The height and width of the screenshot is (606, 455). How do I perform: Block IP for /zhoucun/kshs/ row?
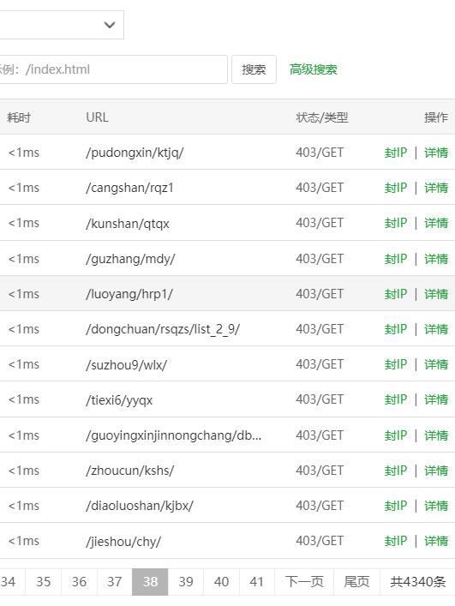[396, 471]
